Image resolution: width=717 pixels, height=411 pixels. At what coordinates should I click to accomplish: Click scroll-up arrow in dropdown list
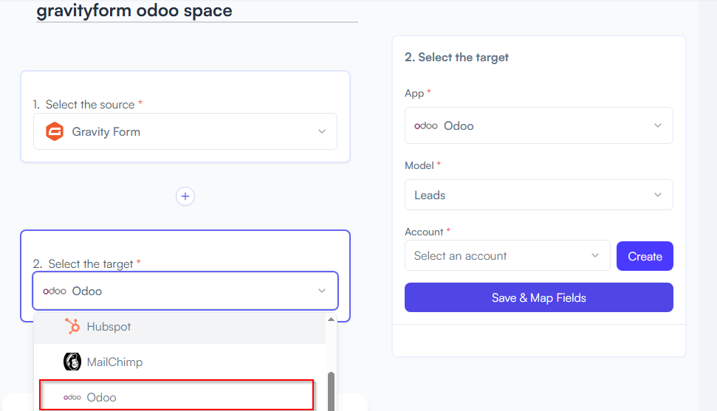[331, 319]
